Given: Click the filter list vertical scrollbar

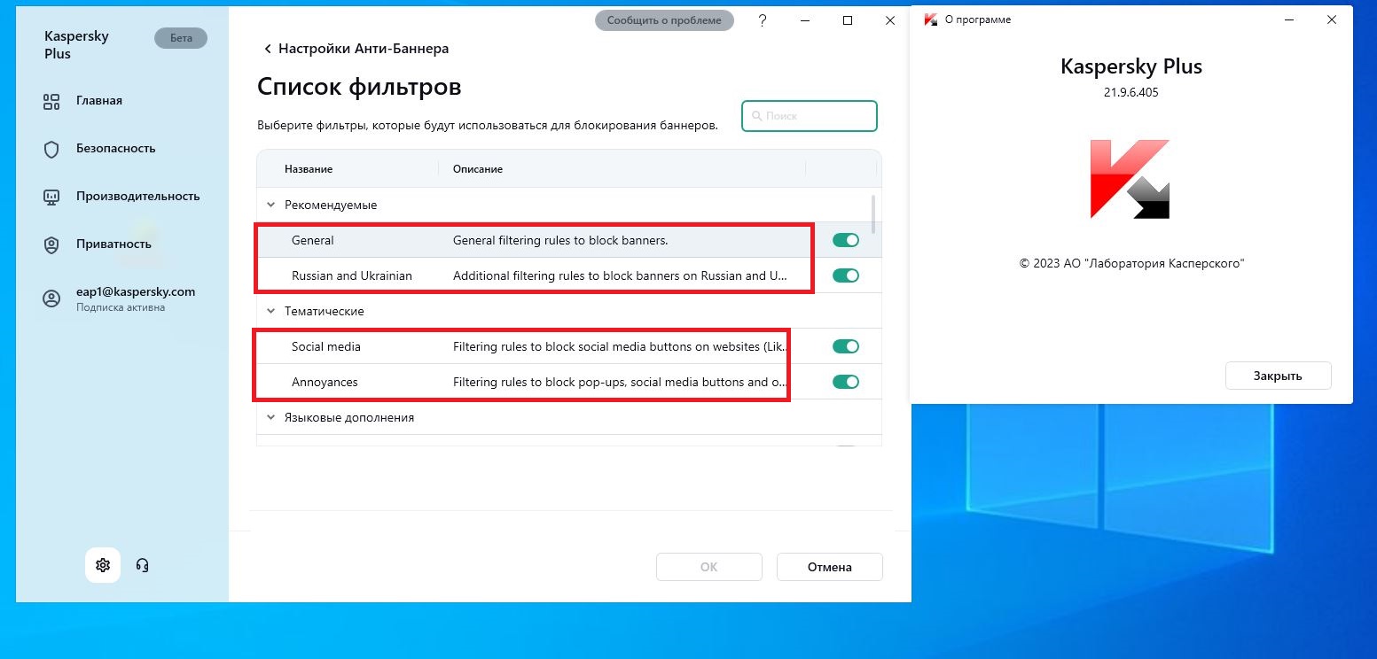Looking at the screenshot, I should (x=874, y=214).
